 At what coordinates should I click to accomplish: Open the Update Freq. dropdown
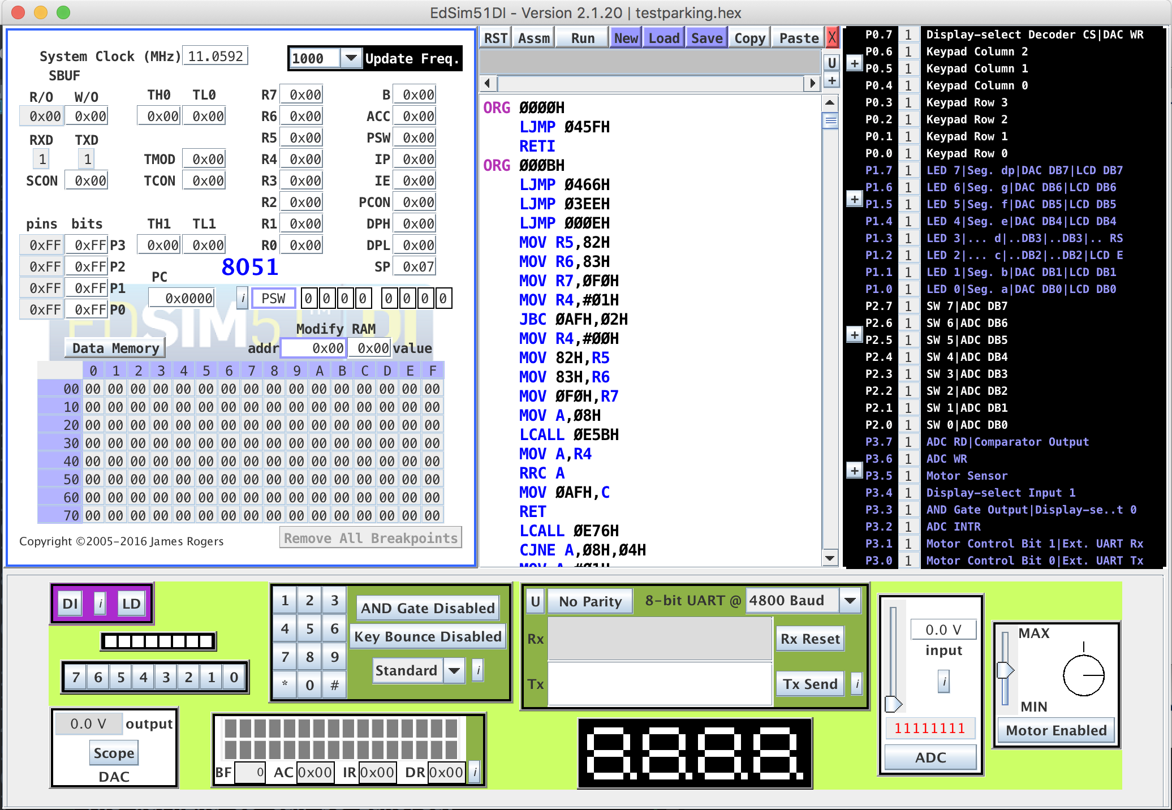pyautogui.click(x=351, y=58)
